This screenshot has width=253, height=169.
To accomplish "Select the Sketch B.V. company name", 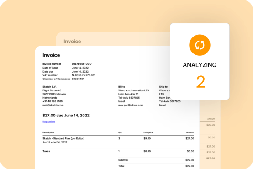I will [x=49, y=87].
